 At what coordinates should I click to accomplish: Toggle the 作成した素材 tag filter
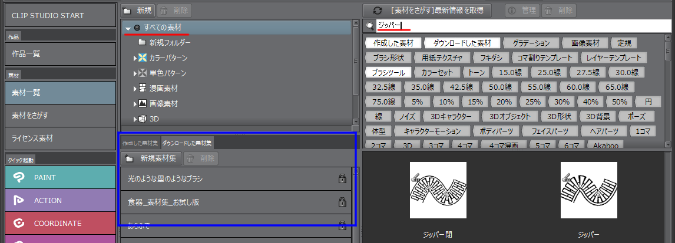coord(393,43)
